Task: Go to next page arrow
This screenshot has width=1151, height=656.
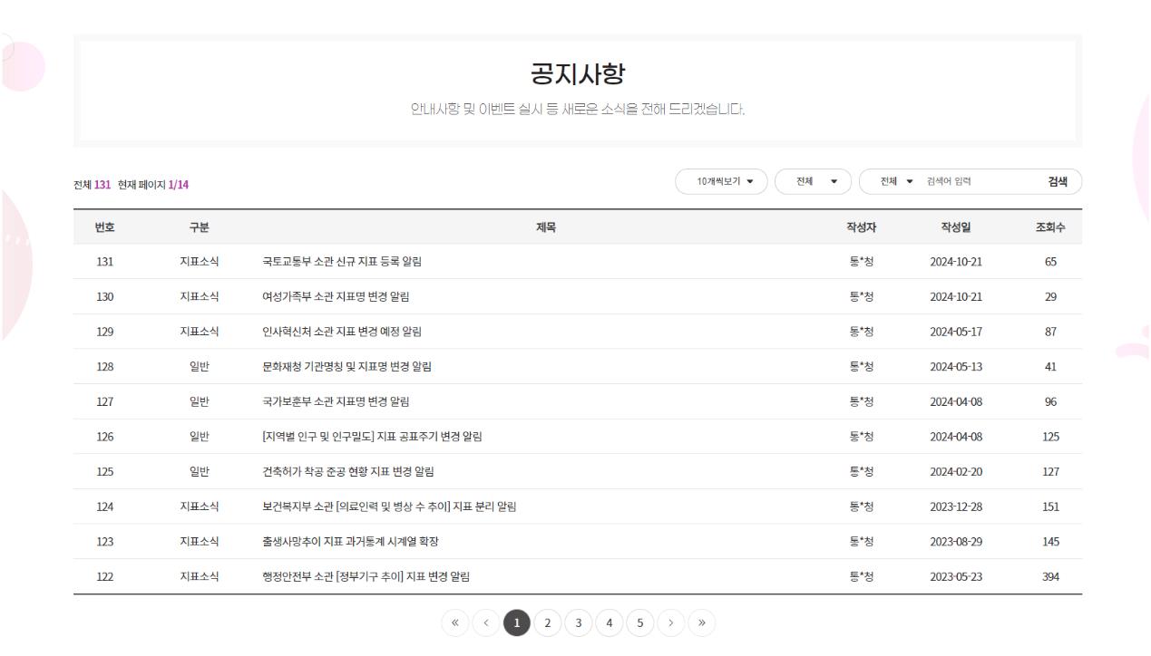Action: (x=671, y=623)
